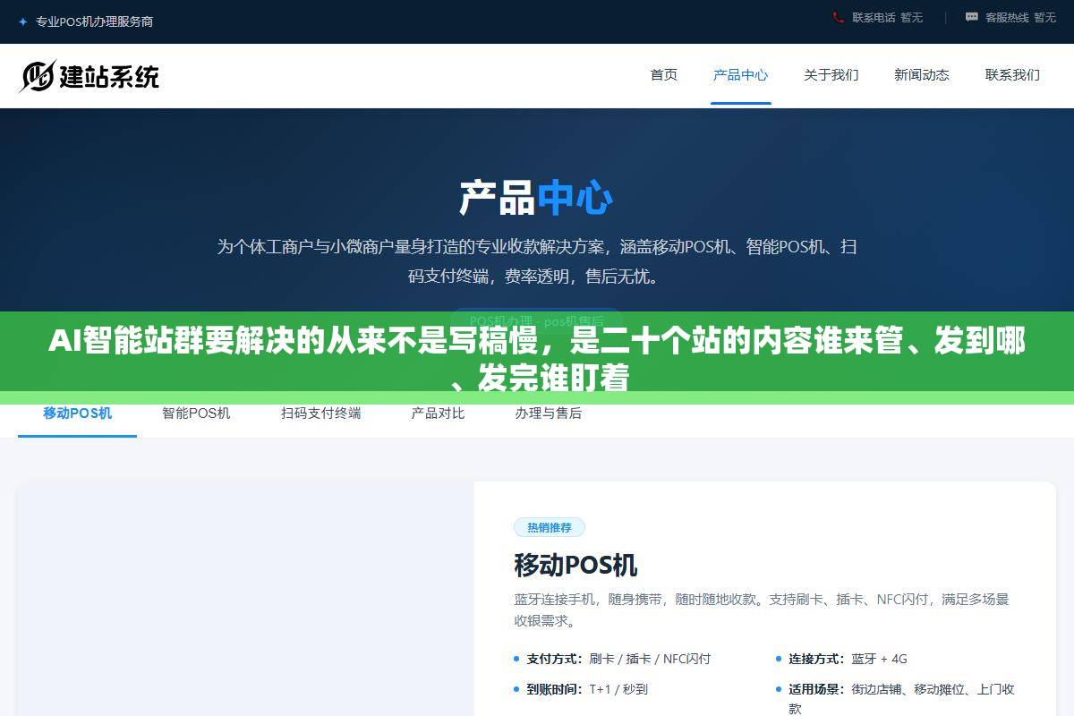Click the 联系电话 暂无 text

[887, 17]
